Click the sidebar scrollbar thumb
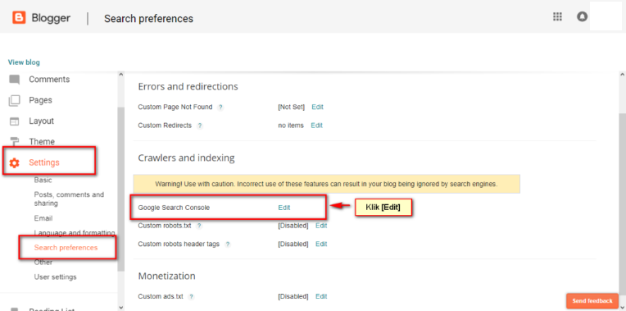 click(x=121, y=190)
